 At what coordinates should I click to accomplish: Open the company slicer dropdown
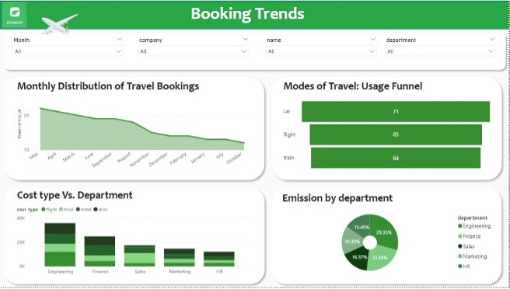tap(194, 51)
